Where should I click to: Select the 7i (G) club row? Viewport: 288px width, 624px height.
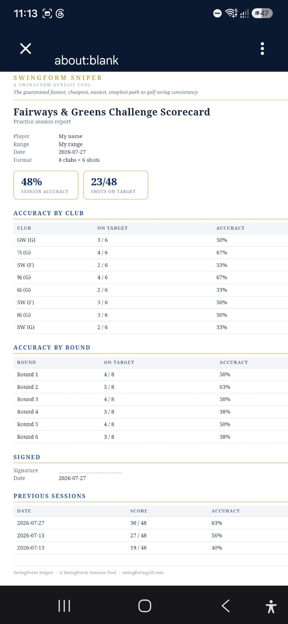point(151,253)
